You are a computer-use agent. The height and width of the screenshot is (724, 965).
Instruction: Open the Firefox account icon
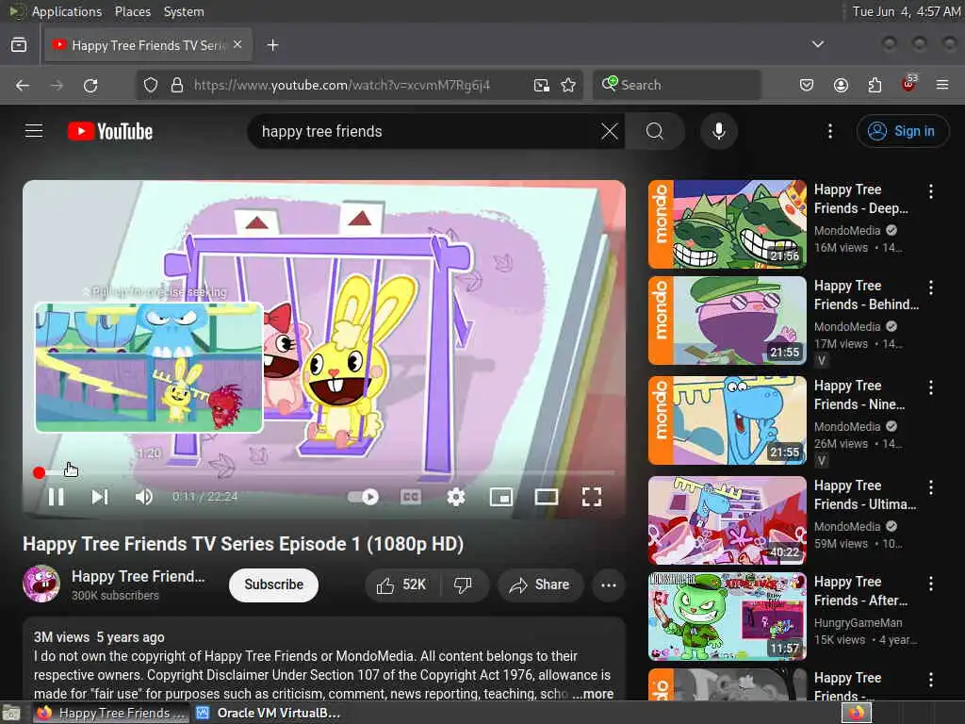coord(841,85)
